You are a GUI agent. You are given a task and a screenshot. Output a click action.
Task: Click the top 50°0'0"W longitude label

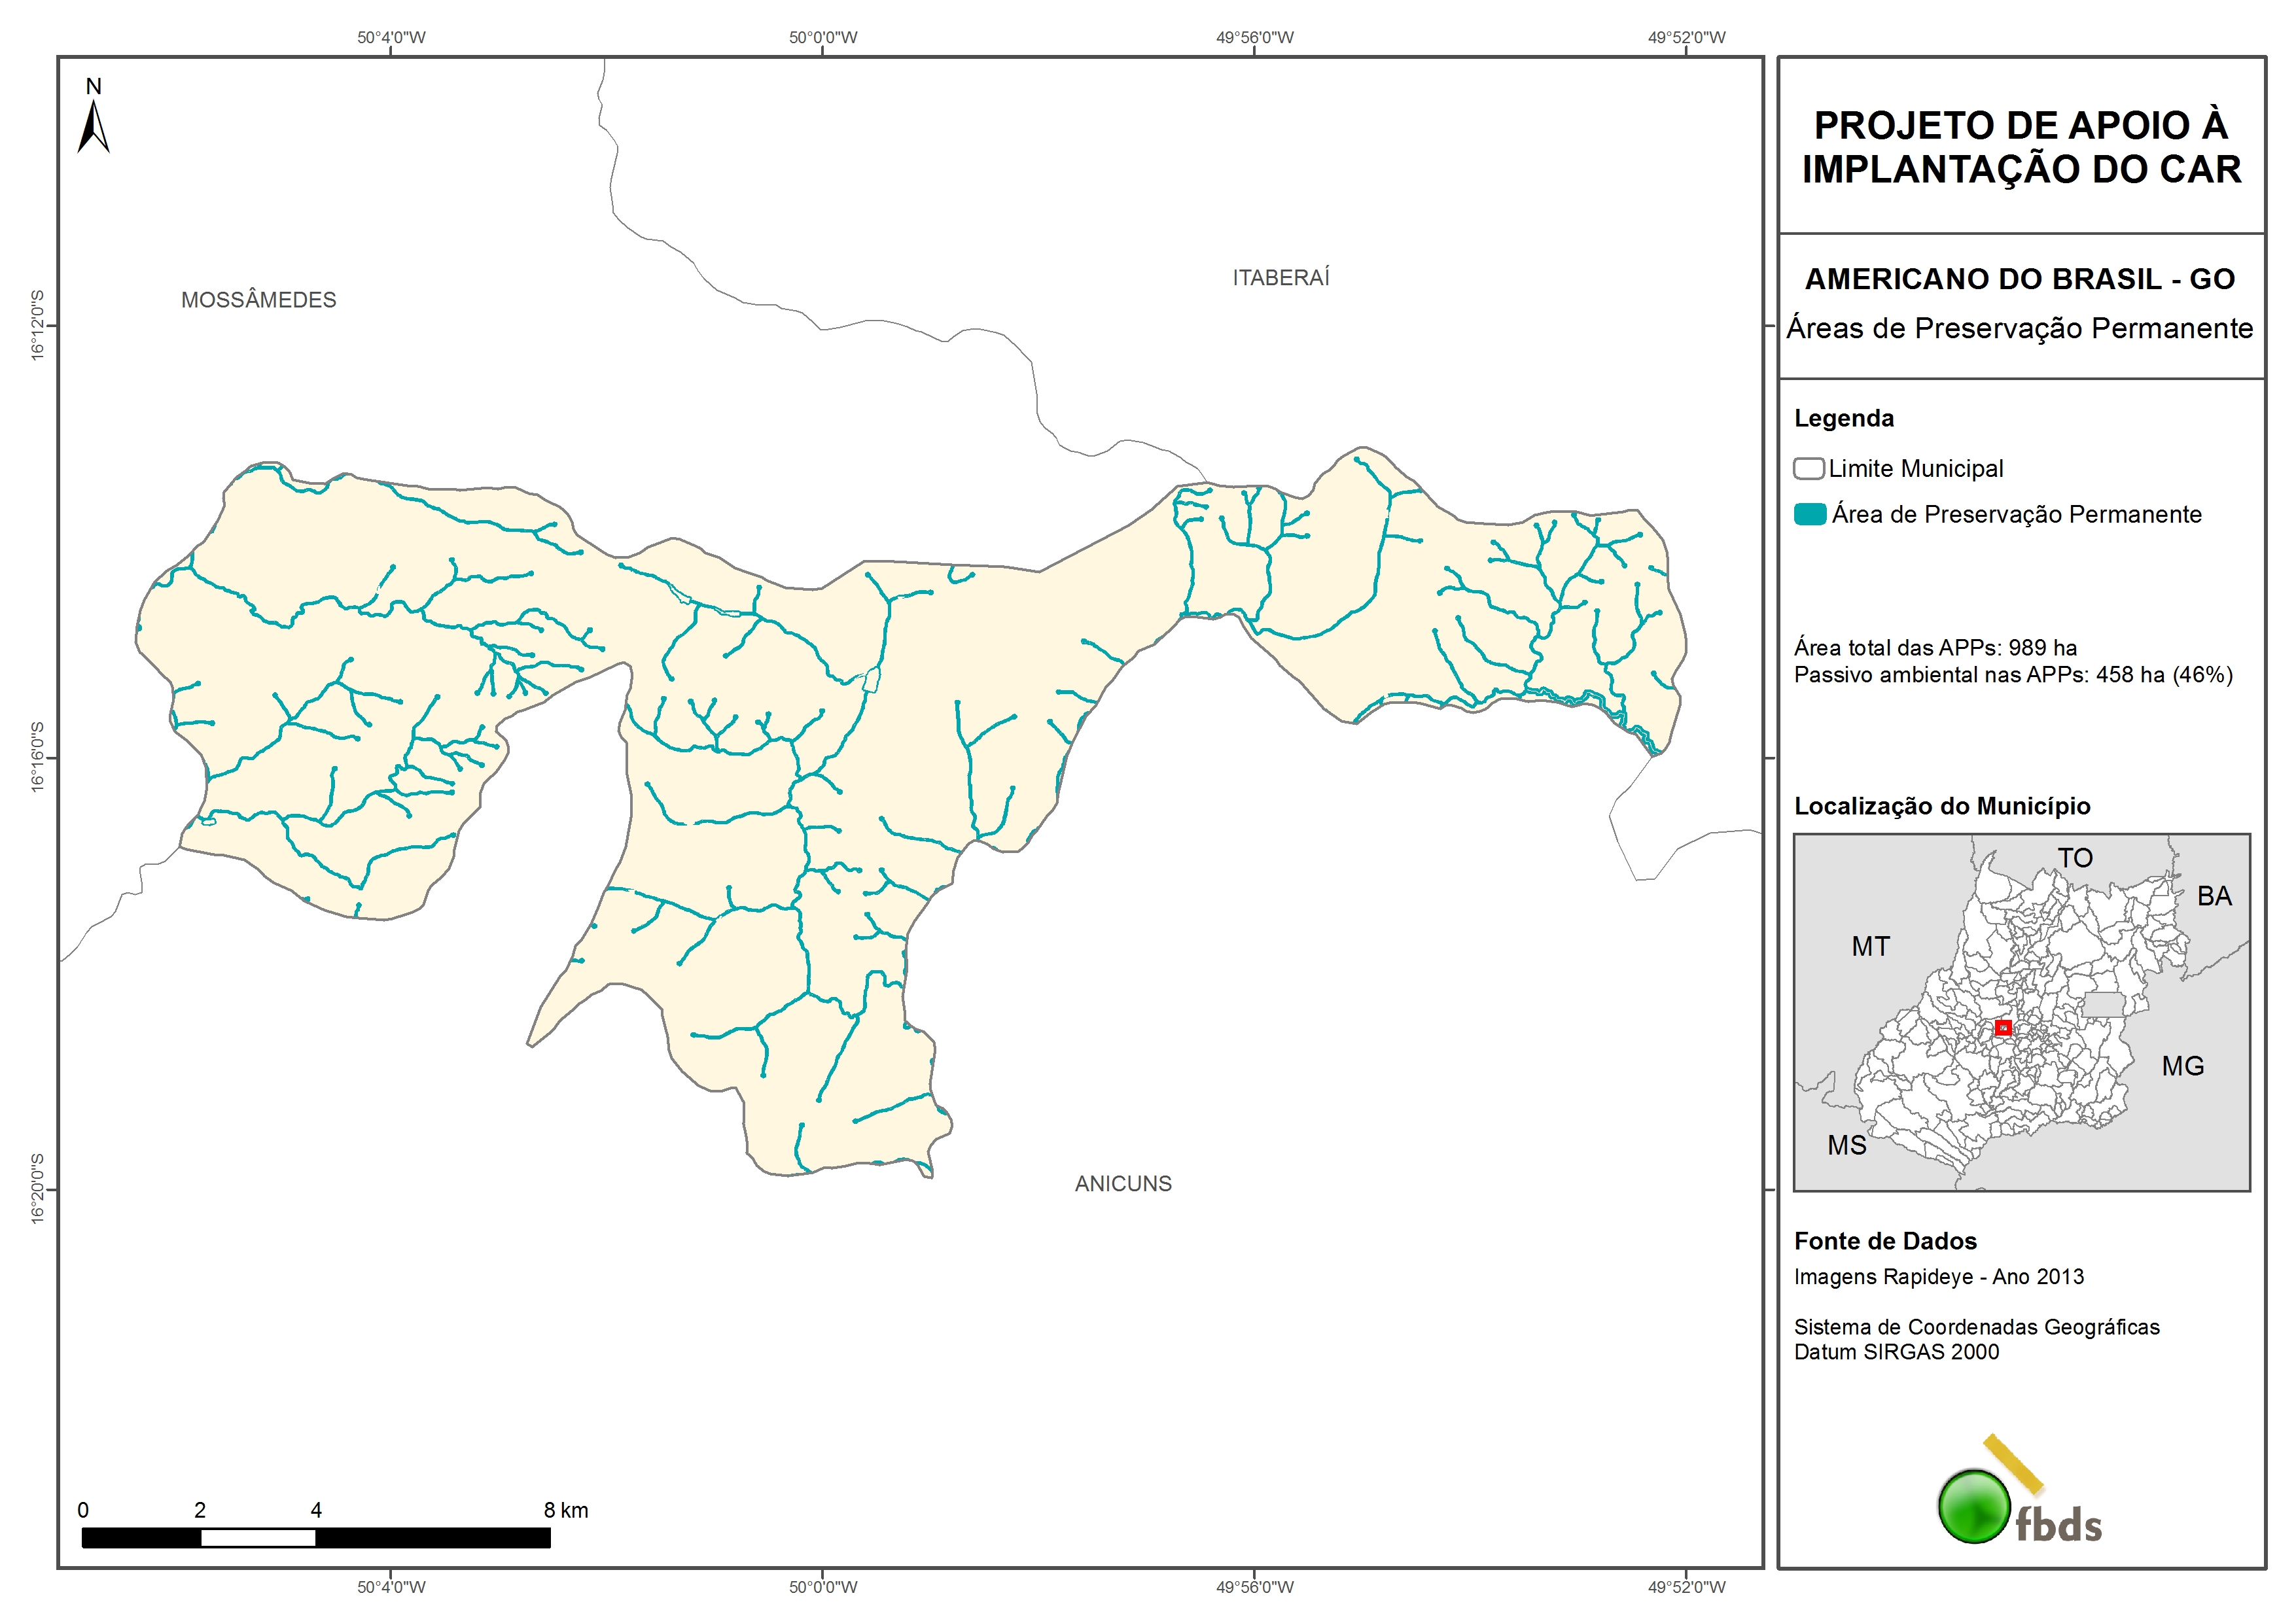coord(822,38)
